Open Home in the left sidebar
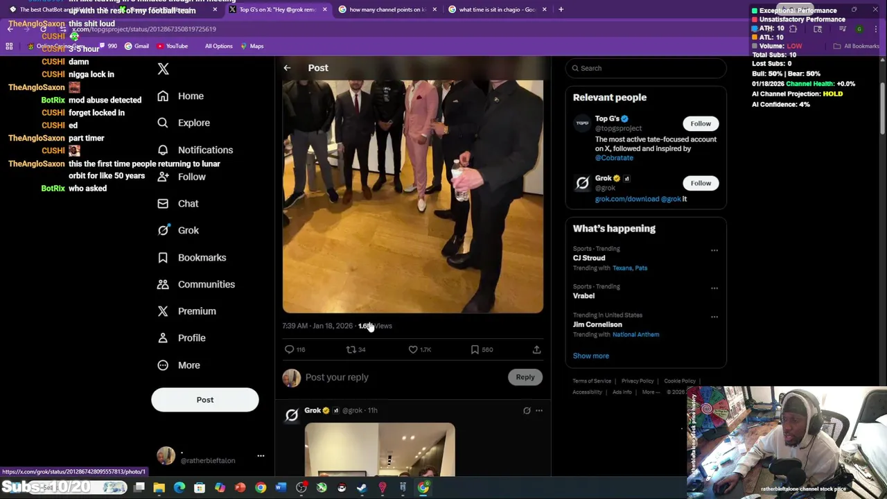Image resolution: width=887 pixels, height=499 pixels. 180,96
